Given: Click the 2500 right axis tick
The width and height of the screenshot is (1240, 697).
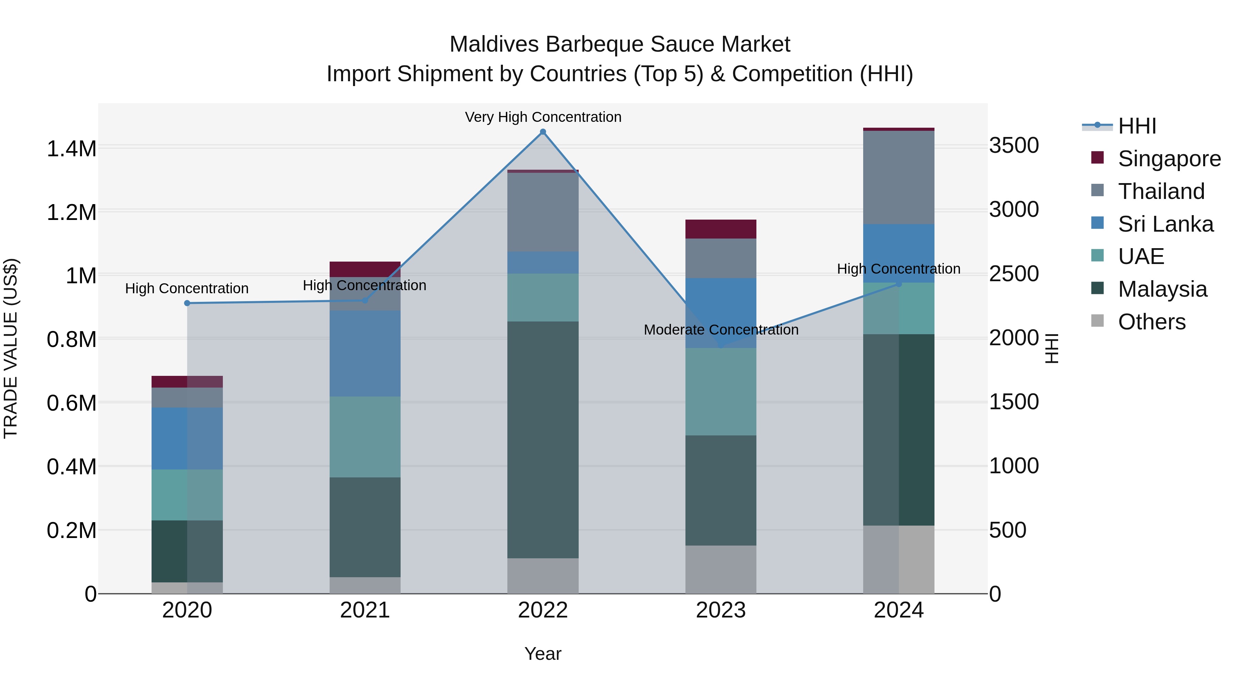Looking at the screenshot, I should pyautogui.click(x=1014, y=274).
